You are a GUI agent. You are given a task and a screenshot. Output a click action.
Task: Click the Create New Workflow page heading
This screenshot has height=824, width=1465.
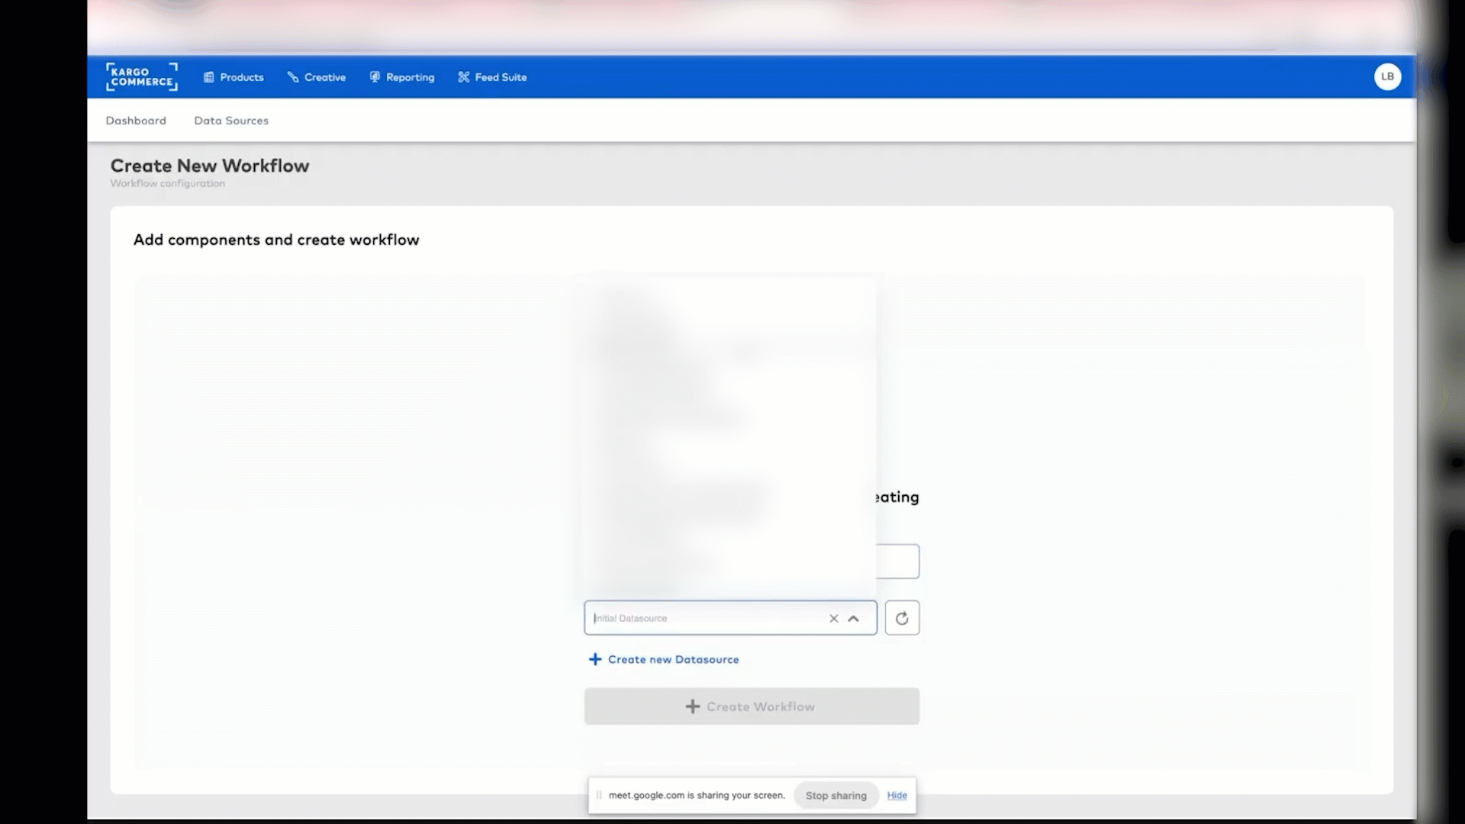click(210, 166)
